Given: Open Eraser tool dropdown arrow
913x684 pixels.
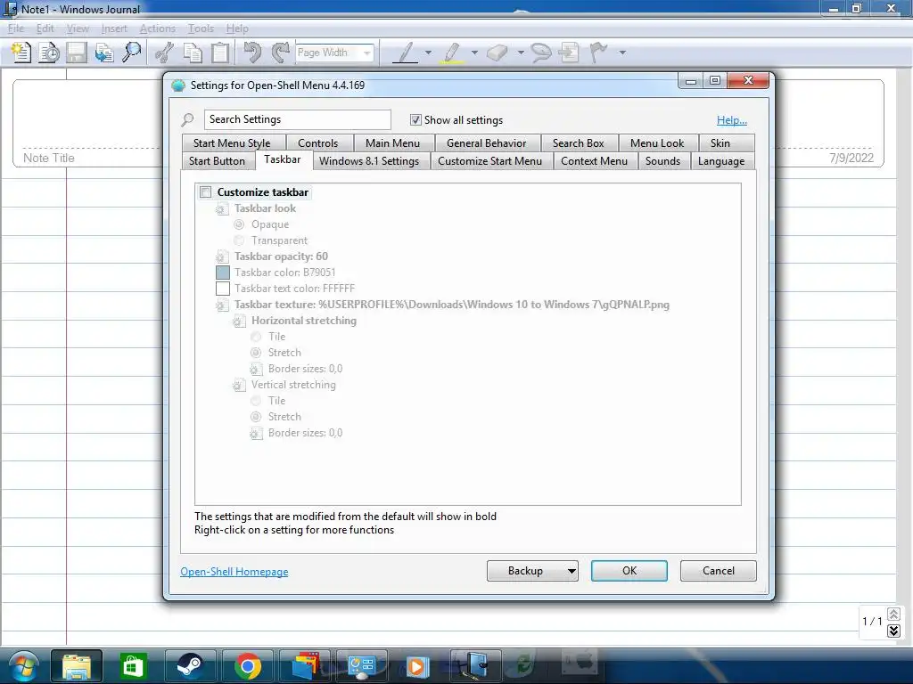Looking at the screenshot, I should tap(520, 53).
